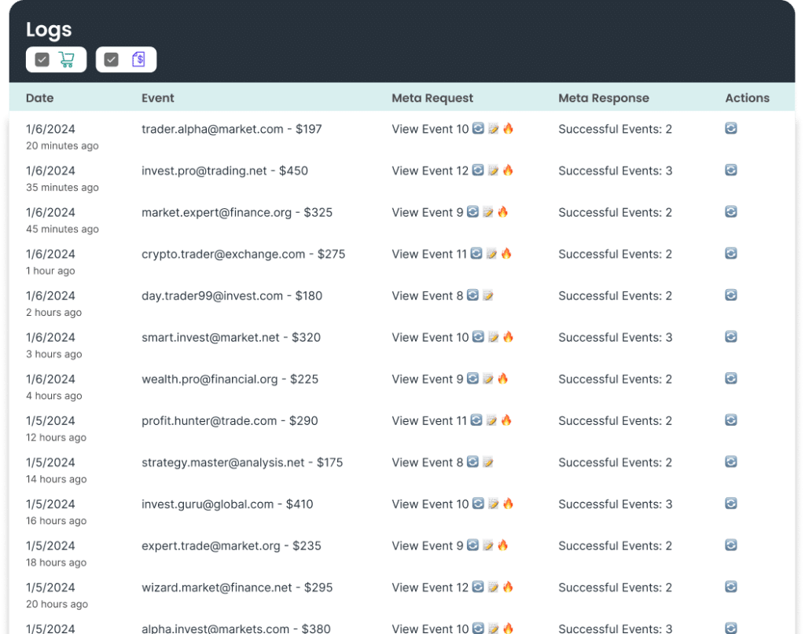This screenshot has width=805, height=634.
Task: Click memo icon in market.expert@finance.org row
Action: click(x=488, y=212)
